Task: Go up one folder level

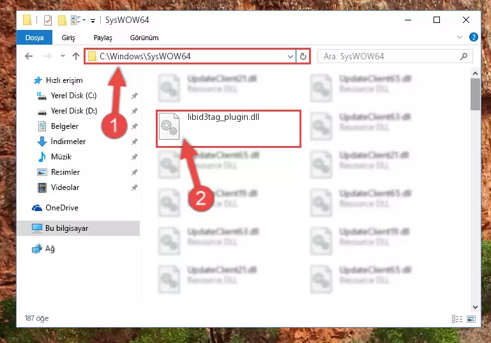Action: 76,56
